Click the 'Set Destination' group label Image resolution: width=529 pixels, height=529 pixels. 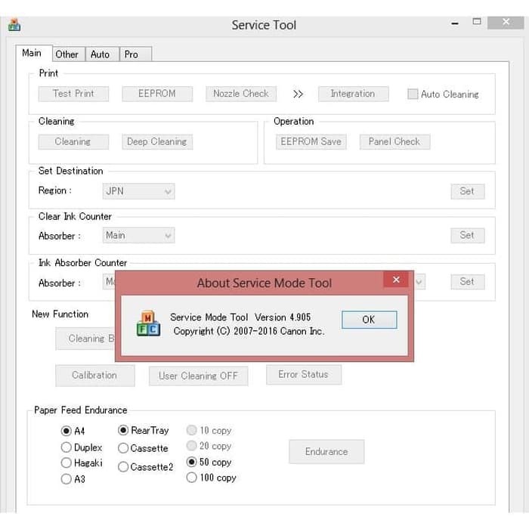coord(71,171)
